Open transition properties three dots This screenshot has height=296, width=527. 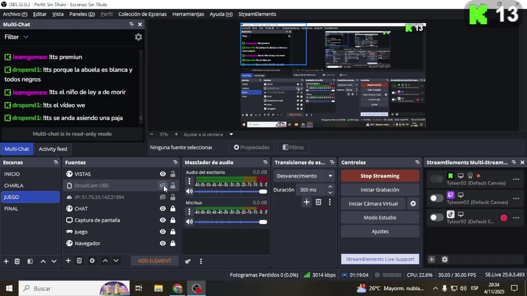point(330,202)
